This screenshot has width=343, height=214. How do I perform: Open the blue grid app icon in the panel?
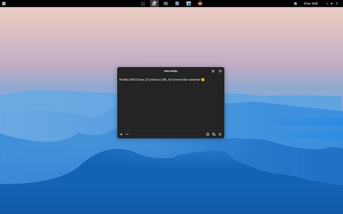pyautogui.click(x=177, y=3)
